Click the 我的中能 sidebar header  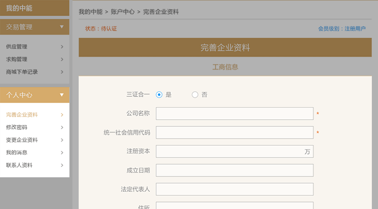(19, 8)
